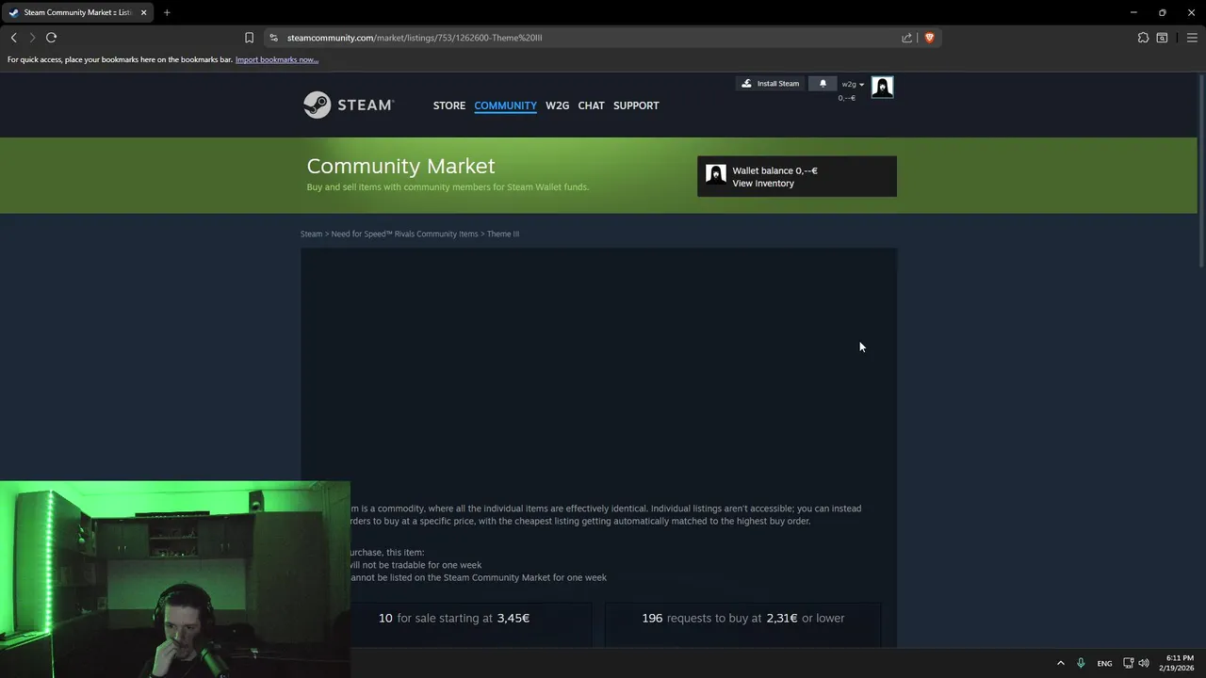Screen dimensions: 1206x678
Task: Open the W2G profile menu item
Action: (x=557, y=105)
